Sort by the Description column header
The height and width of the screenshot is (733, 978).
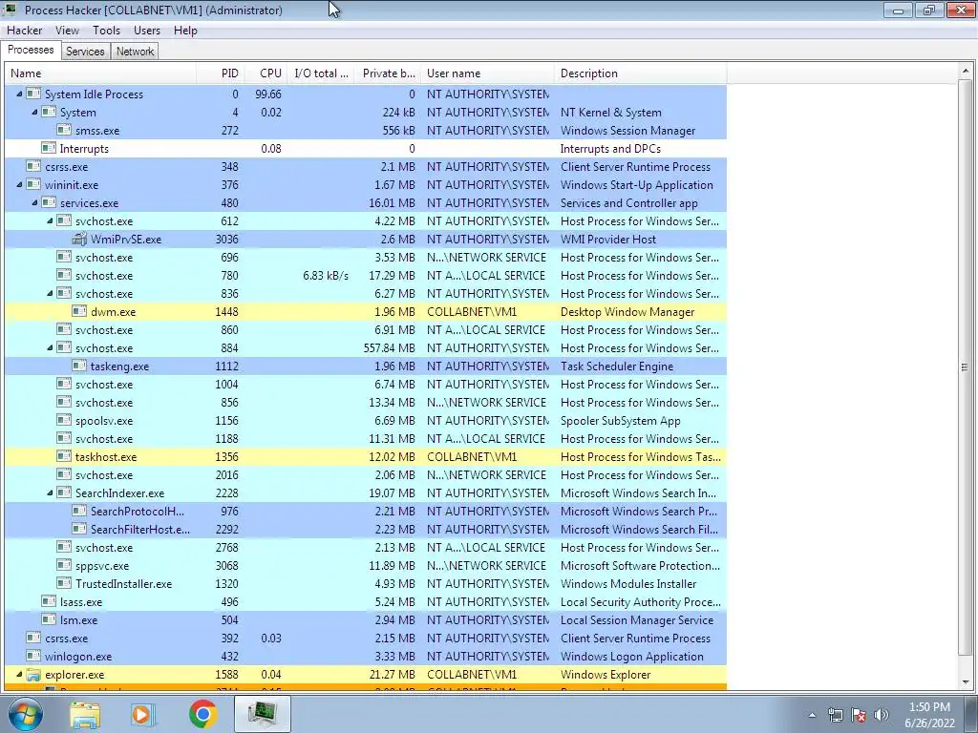pos(641,73)
